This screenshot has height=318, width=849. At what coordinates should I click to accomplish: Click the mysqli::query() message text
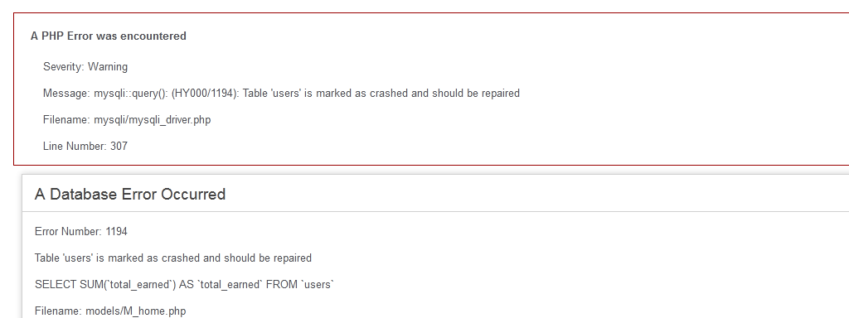click(281, 94)
